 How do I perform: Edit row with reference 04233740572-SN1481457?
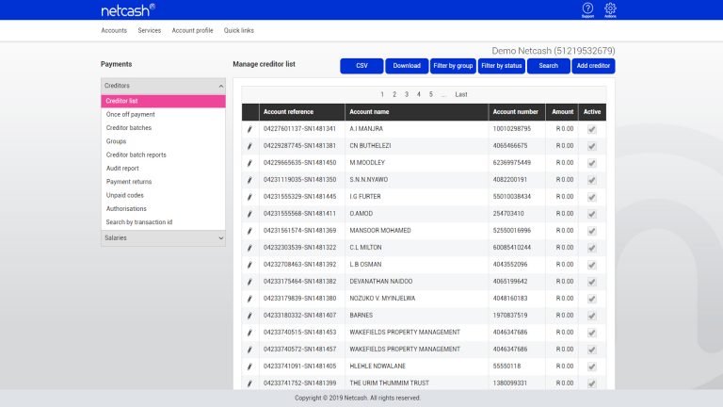[x=249, y=350]
